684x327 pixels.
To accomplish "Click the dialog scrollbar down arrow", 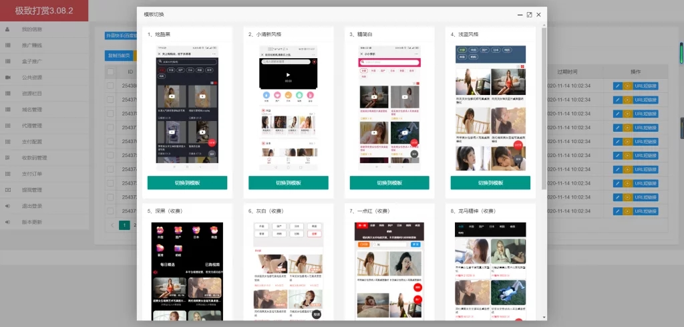I will (x=544, y=318).
